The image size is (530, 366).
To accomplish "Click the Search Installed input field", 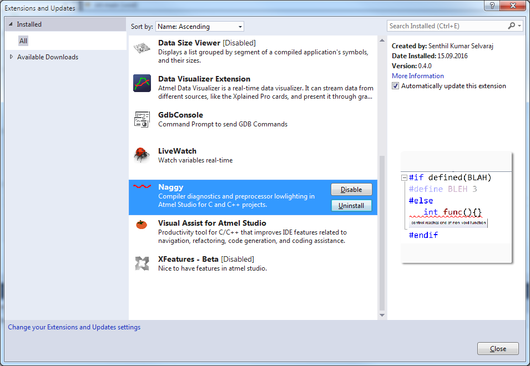I will (447, 26).
